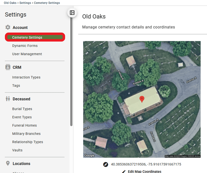Click Edit Map Coordinates link
The height and width of the screenshot is (173, 207).
pos(145,171)
